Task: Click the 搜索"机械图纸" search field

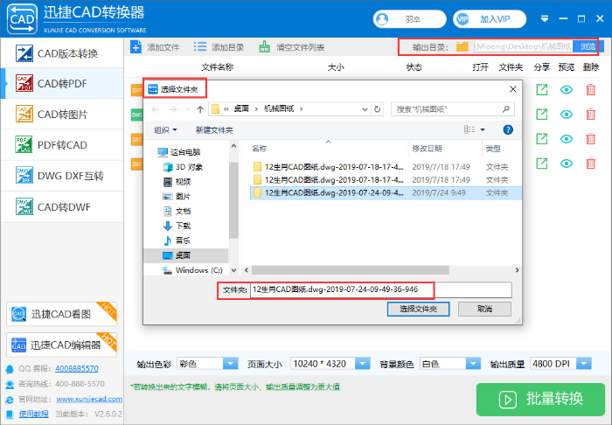Action: pos(453,109)
